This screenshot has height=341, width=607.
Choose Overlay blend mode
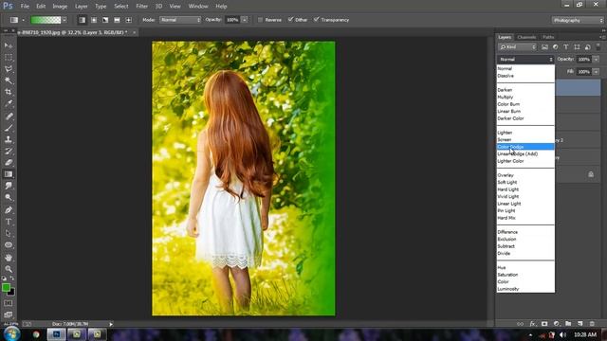(525, 175)
